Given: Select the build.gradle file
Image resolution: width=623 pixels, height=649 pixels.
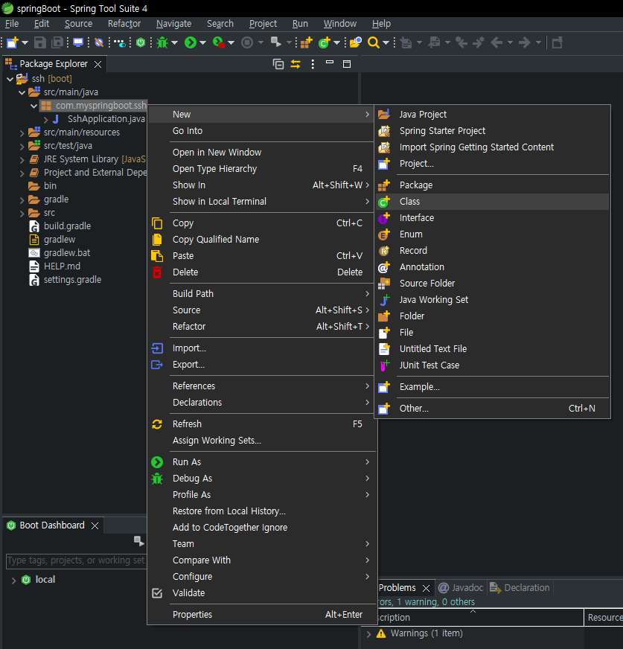Looking at the screenshot, I should coord(60,226).
